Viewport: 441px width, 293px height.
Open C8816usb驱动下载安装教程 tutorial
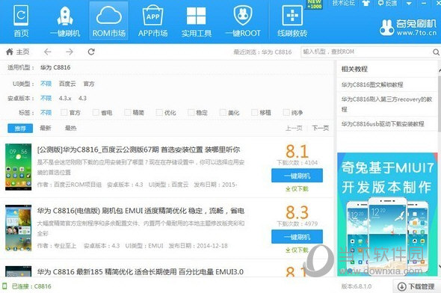click(x=383, y=124)
